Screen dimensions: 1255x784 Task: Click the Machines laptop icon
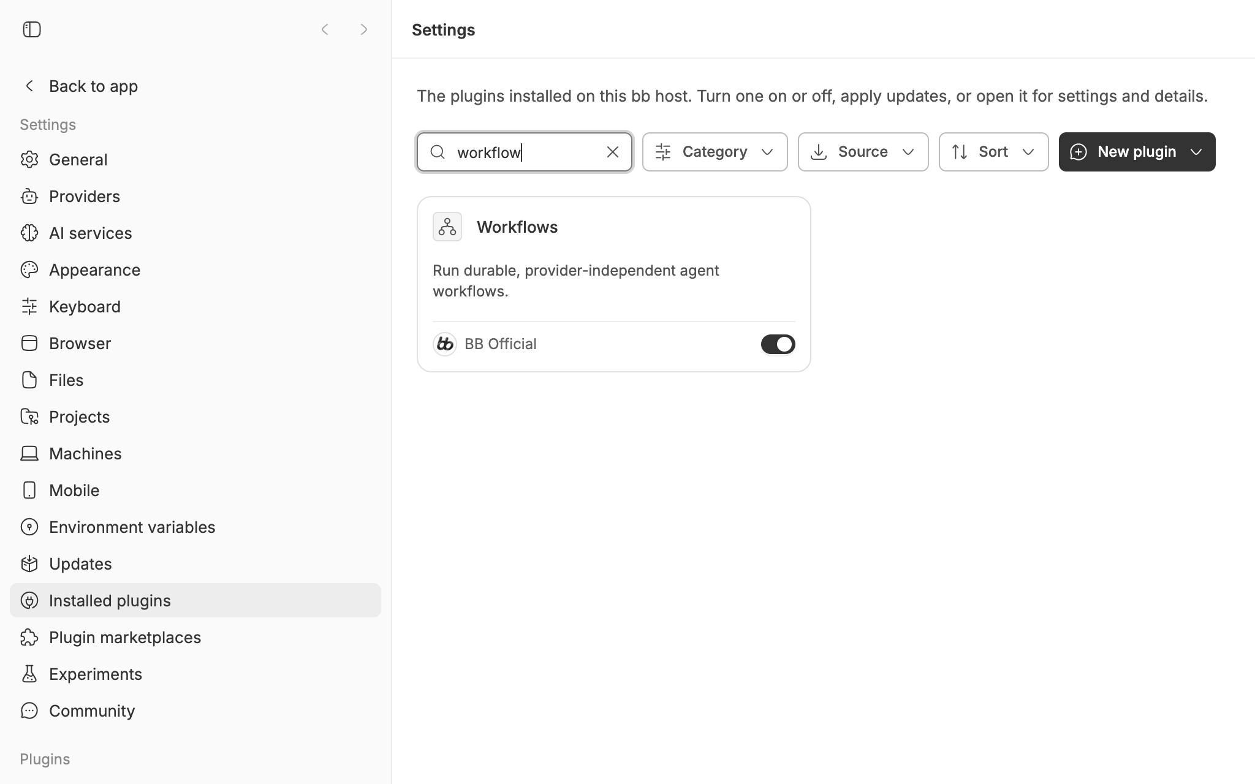tap(29, 453)
